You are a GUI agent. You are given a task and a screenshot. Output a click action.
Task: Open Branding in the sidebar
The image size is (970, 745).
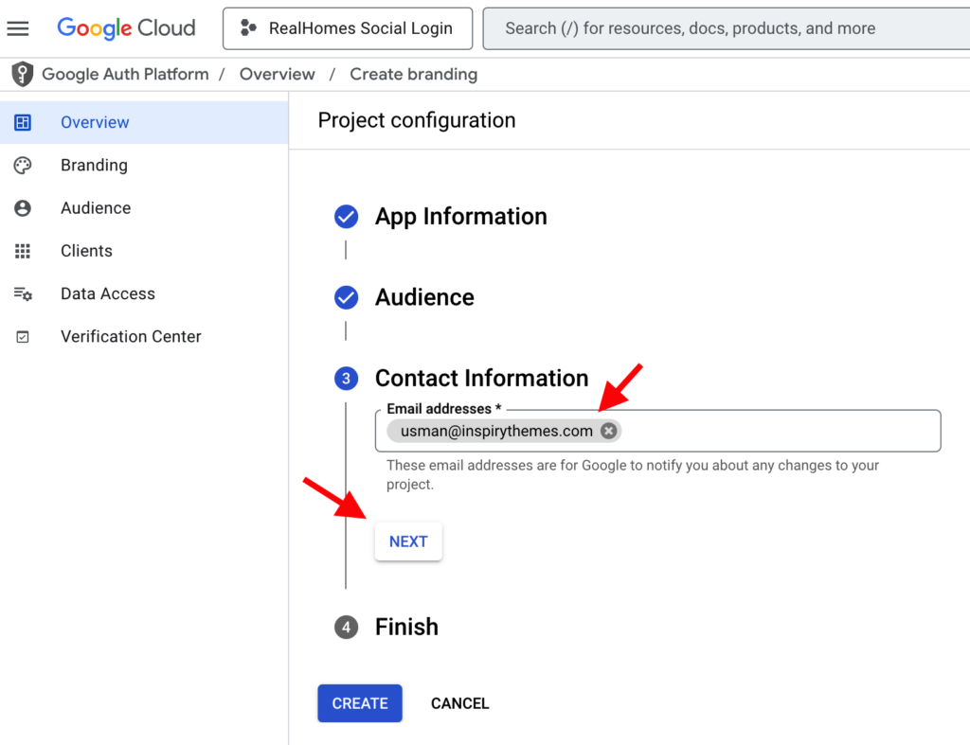tap(144, 166)
